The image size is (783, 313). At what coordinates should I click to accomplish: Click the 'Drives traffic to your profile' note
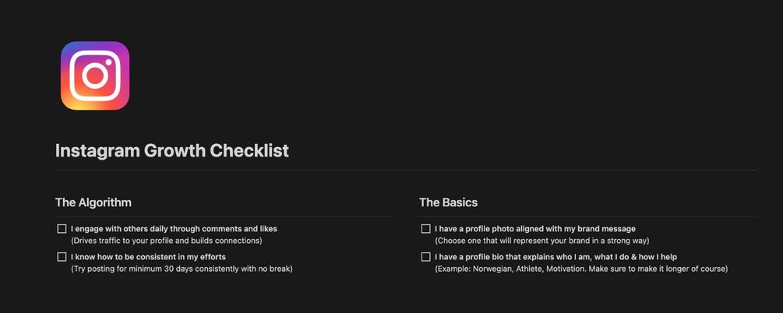tap(166, 241)
